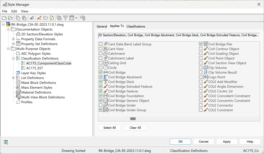The image size is (264, 154).
Task: Click the Edit Style toolbar icon
Action: click(32, 18)
